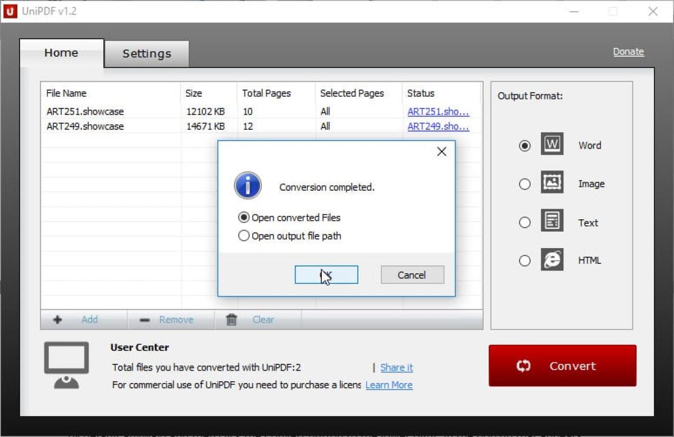This screenshot has width=674, height=437.
Task: Click the HTML output format icon
Action: [552, 260]
